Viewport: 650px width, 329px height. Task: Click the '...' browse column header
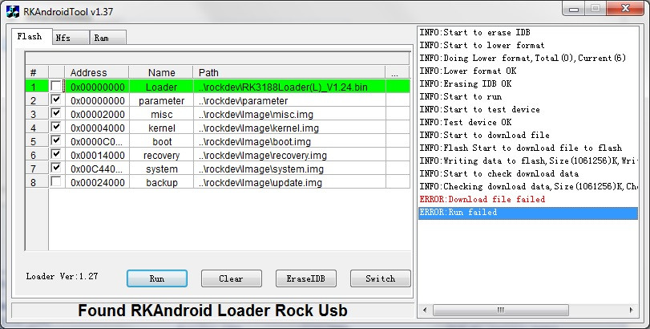tap(397, 72)
